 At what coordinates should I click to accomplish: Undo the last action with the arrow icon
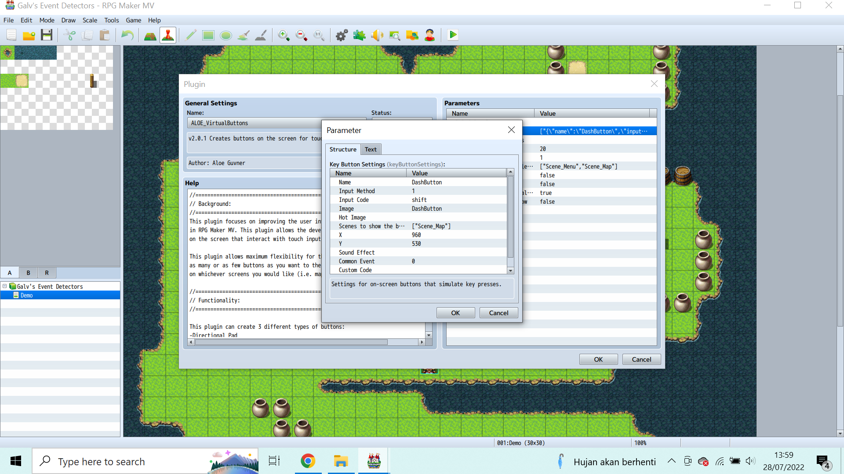tap(127, 35)
